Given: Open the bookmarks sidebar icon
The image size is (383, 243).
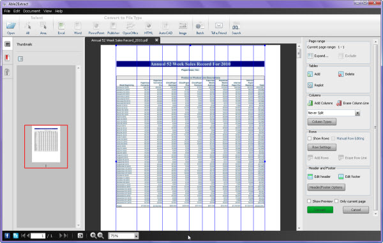Looking at the screenshot, I should 7,58.
